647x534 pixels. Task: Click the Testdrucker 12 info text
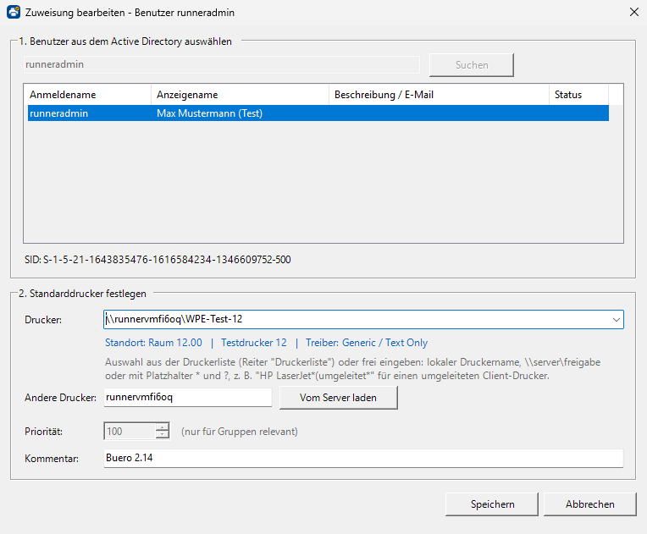pos(254,343)
